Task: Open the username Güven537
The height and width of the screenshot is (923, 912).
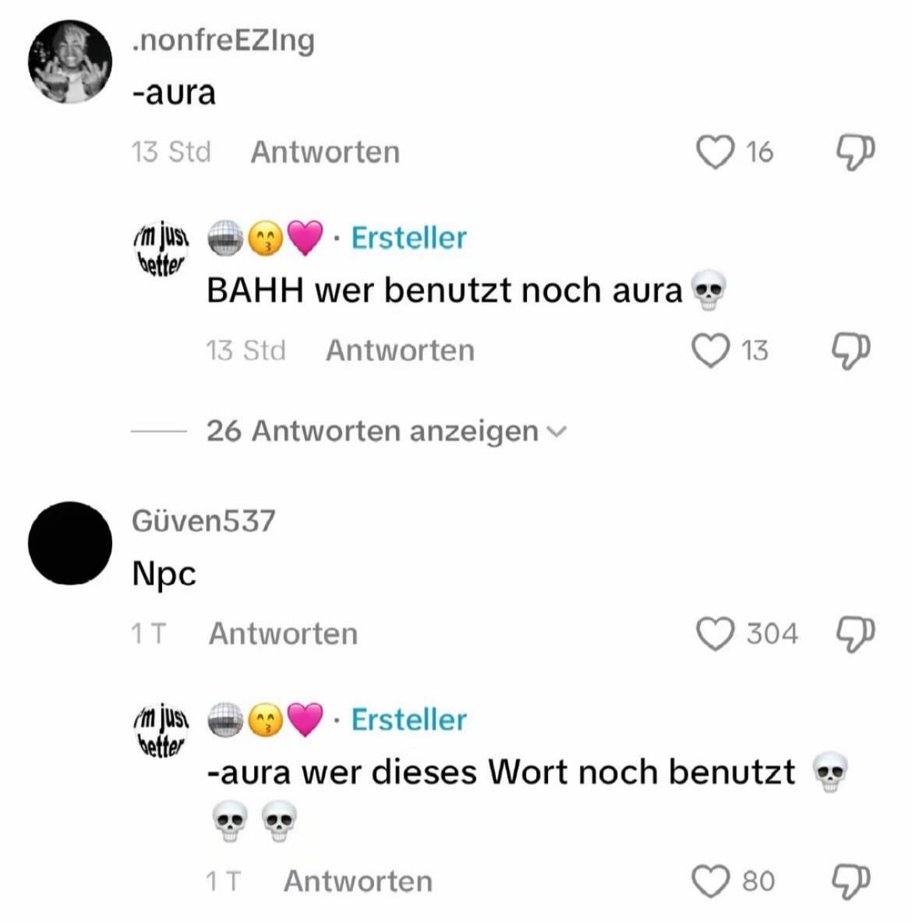Action: point(203,521)
